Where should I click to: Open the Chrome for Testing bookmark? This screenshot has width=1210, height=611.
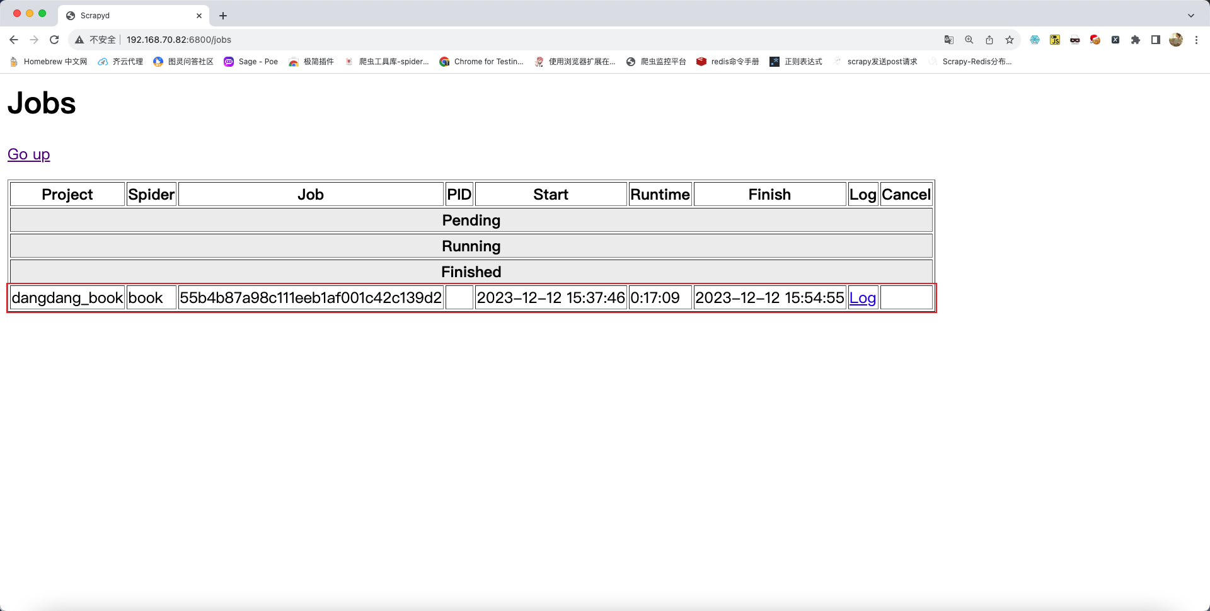click(481, 62)
